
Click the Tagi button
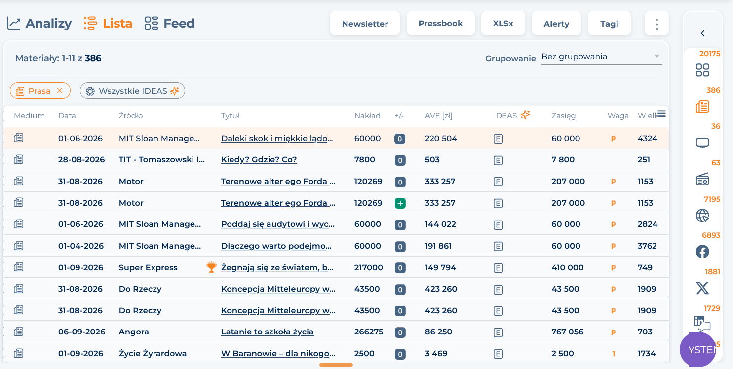(x=609, y=23)
